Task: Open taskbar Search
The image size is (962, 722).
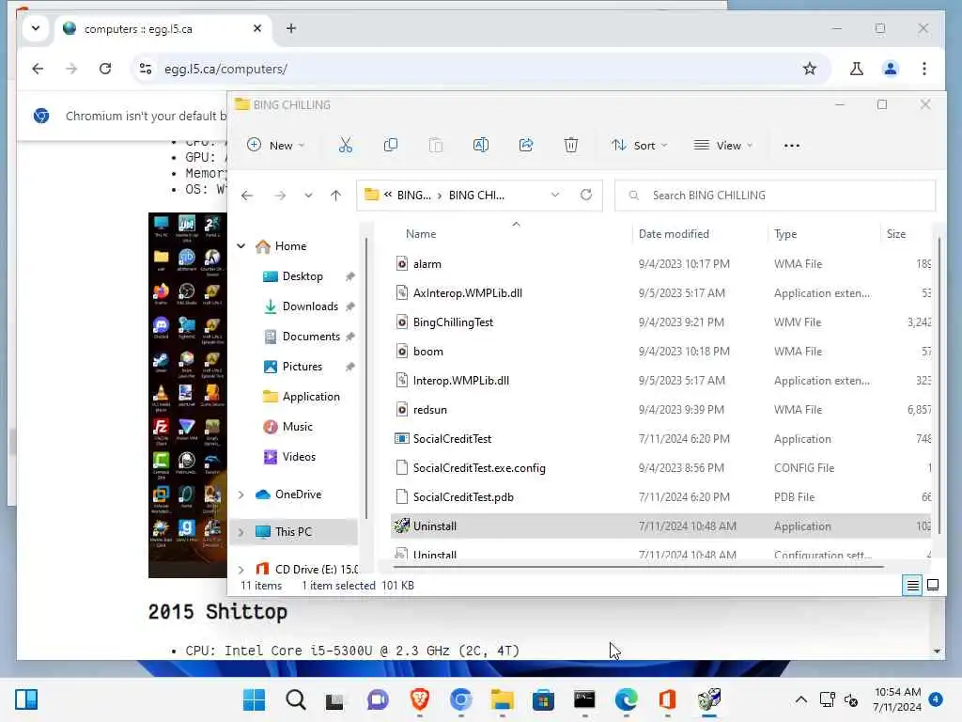Action: [x=296, y=699]
